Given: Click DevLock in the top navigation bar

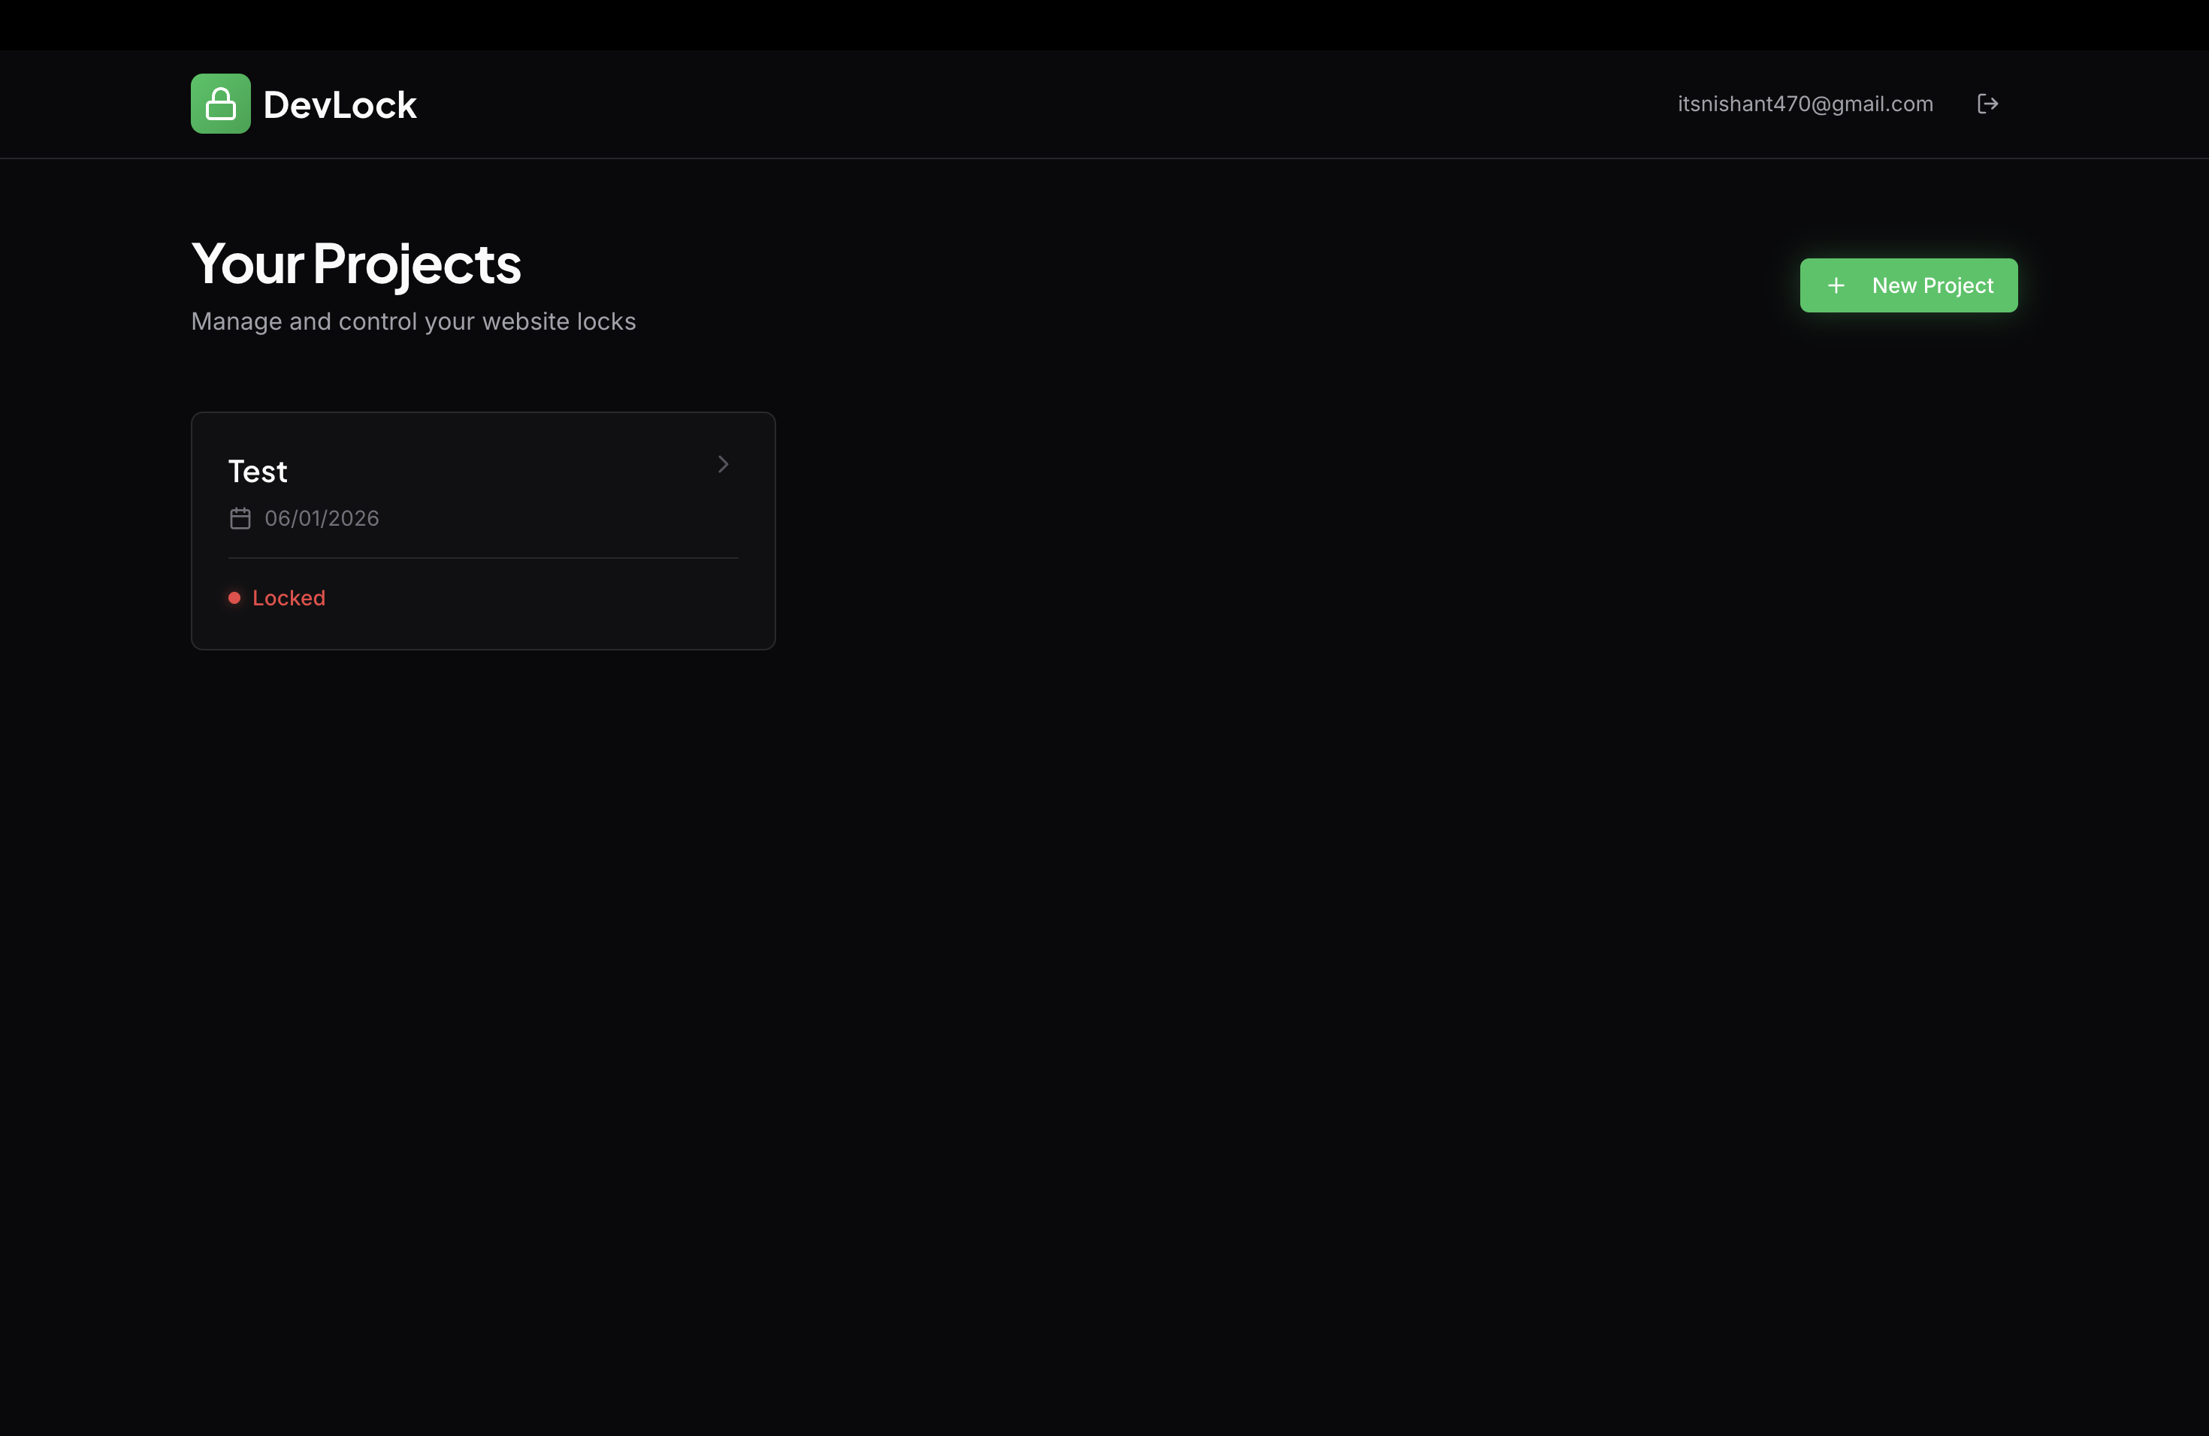Looking at the screenshot, I should [x=340, y=103].
